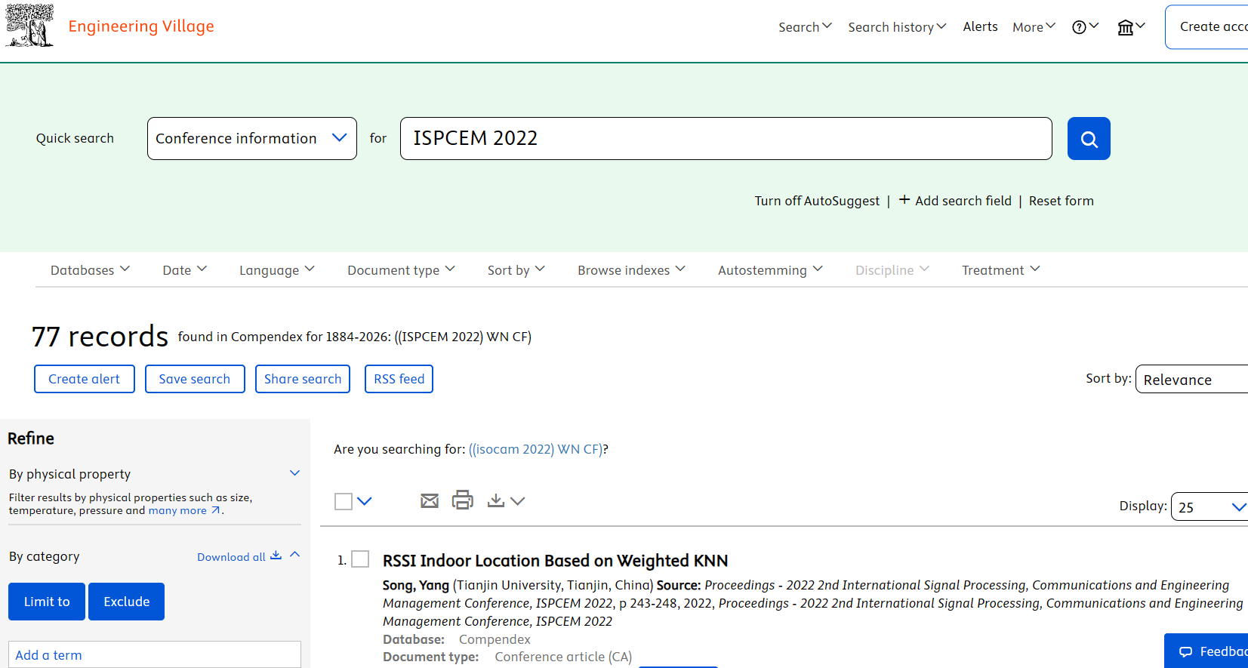
Task: Click the Create alert button
Action: (x=85, y=379)
